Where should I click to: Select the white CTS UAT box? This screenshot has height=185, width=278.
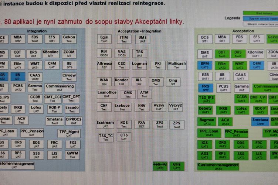click(x=124, y=137)
